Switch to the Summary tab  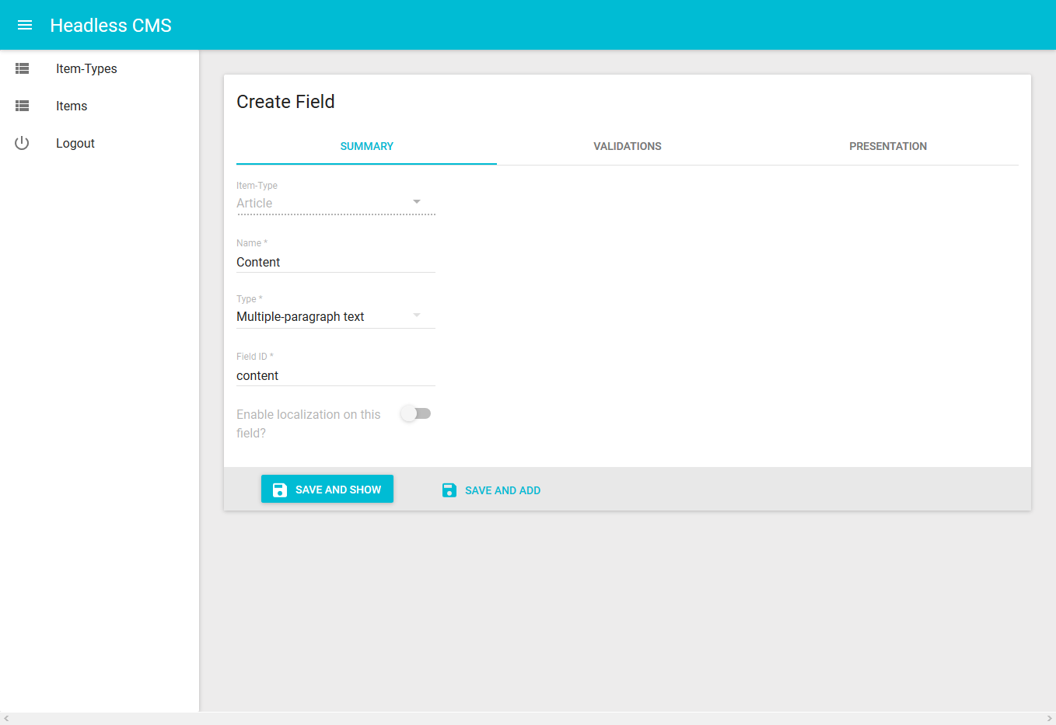coord(367,146)
